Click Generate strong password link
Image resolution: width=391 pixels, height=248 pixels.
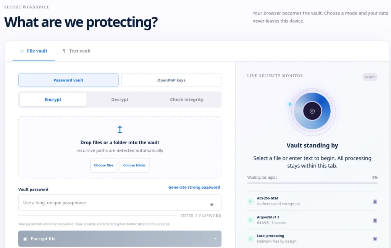coord(194,187)
